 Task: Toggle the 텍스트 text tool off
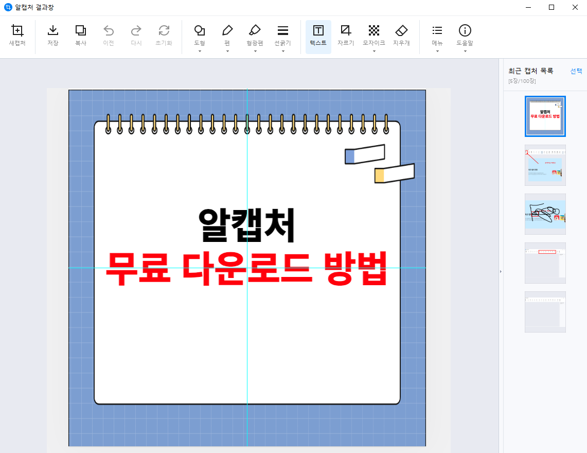pyautogui.click(x=318, y=36)
